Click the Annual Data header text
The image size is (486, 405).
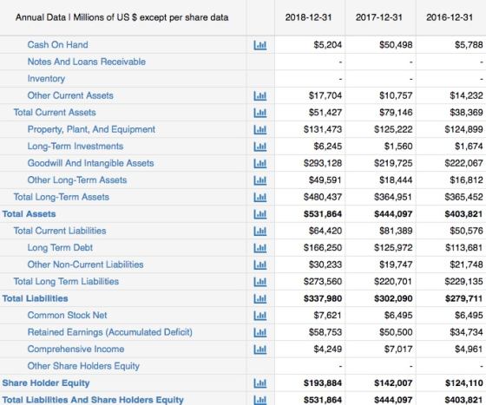(122, 17)
